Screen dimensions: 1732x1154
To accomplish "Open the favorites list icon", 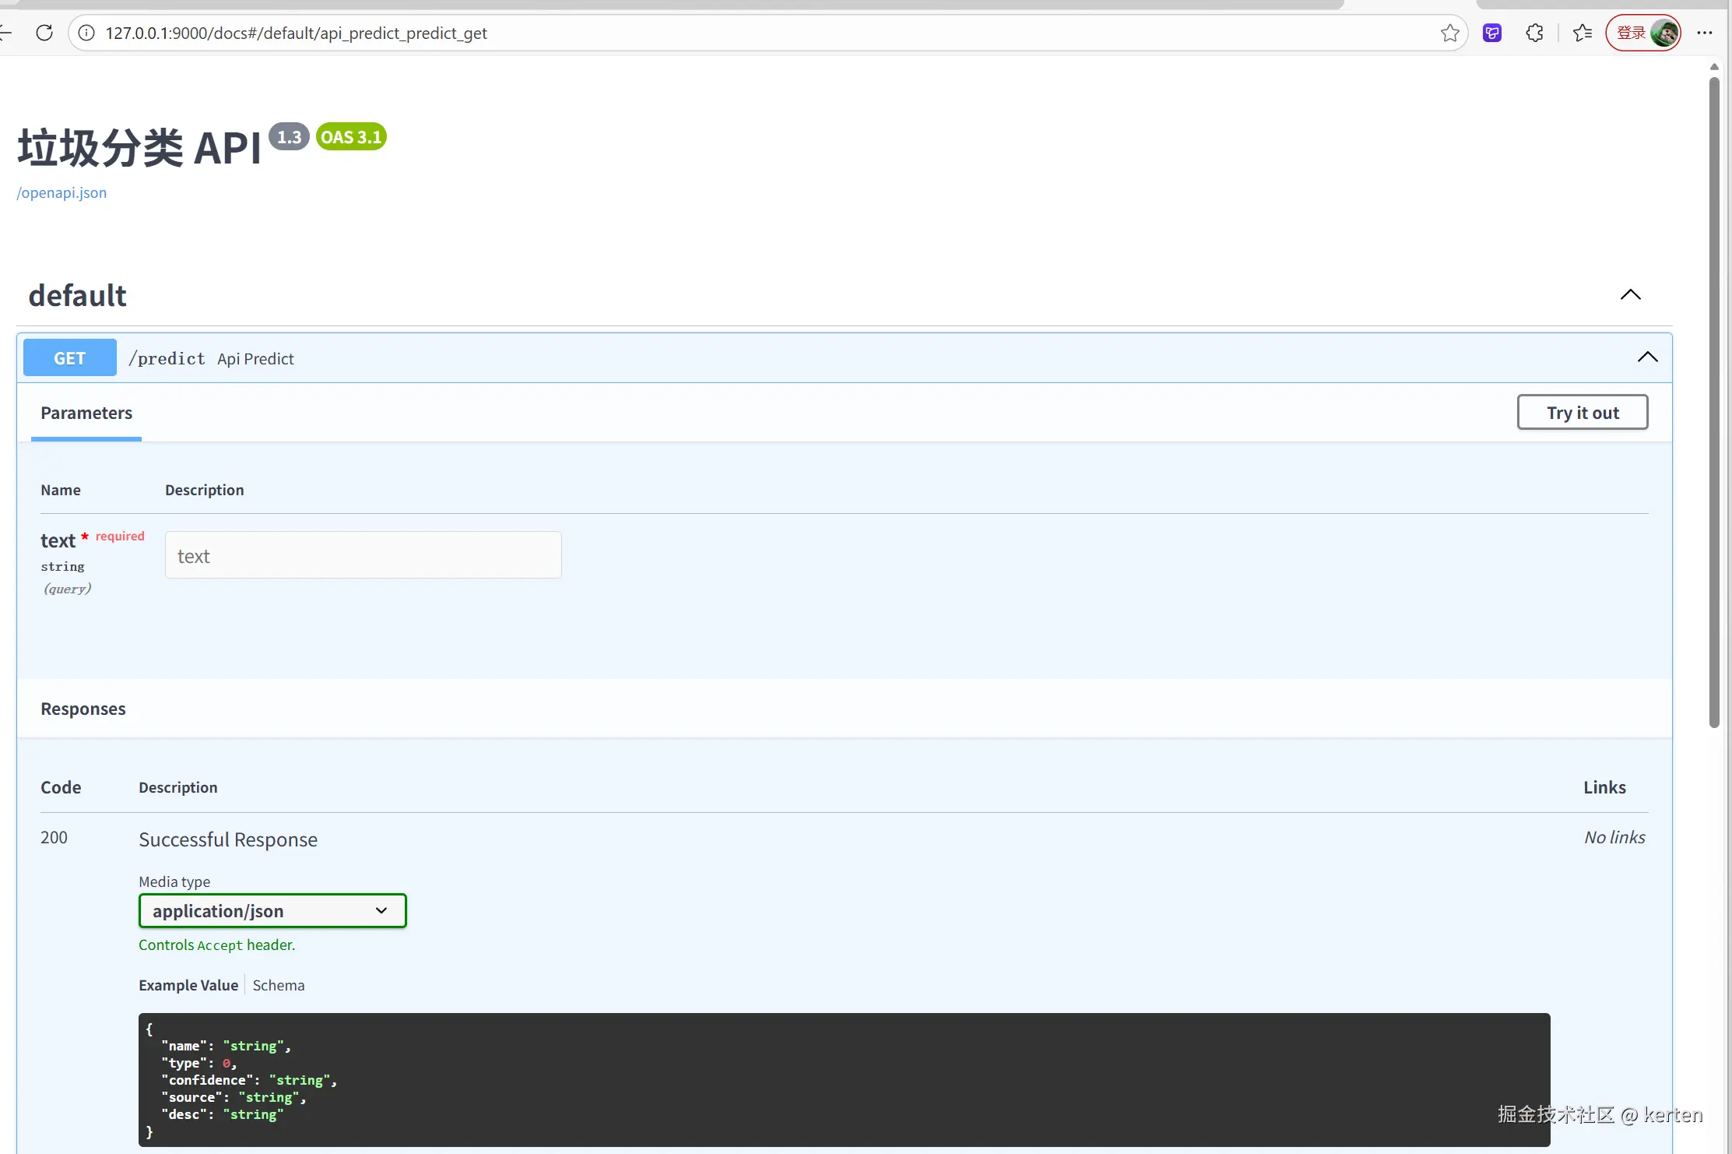I will (1582, 33).
